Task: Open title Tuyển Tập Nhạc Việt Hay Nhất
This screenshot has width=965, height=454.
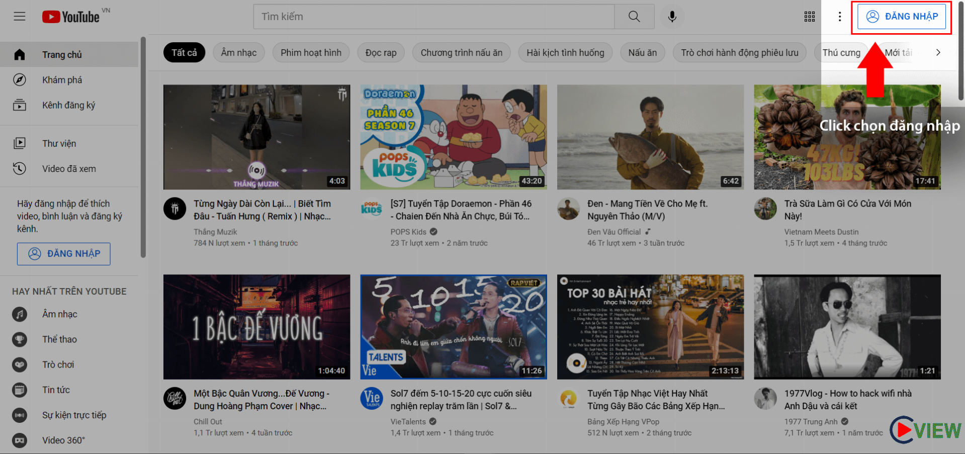Action: pyautogui.click(x=656, y=400)
